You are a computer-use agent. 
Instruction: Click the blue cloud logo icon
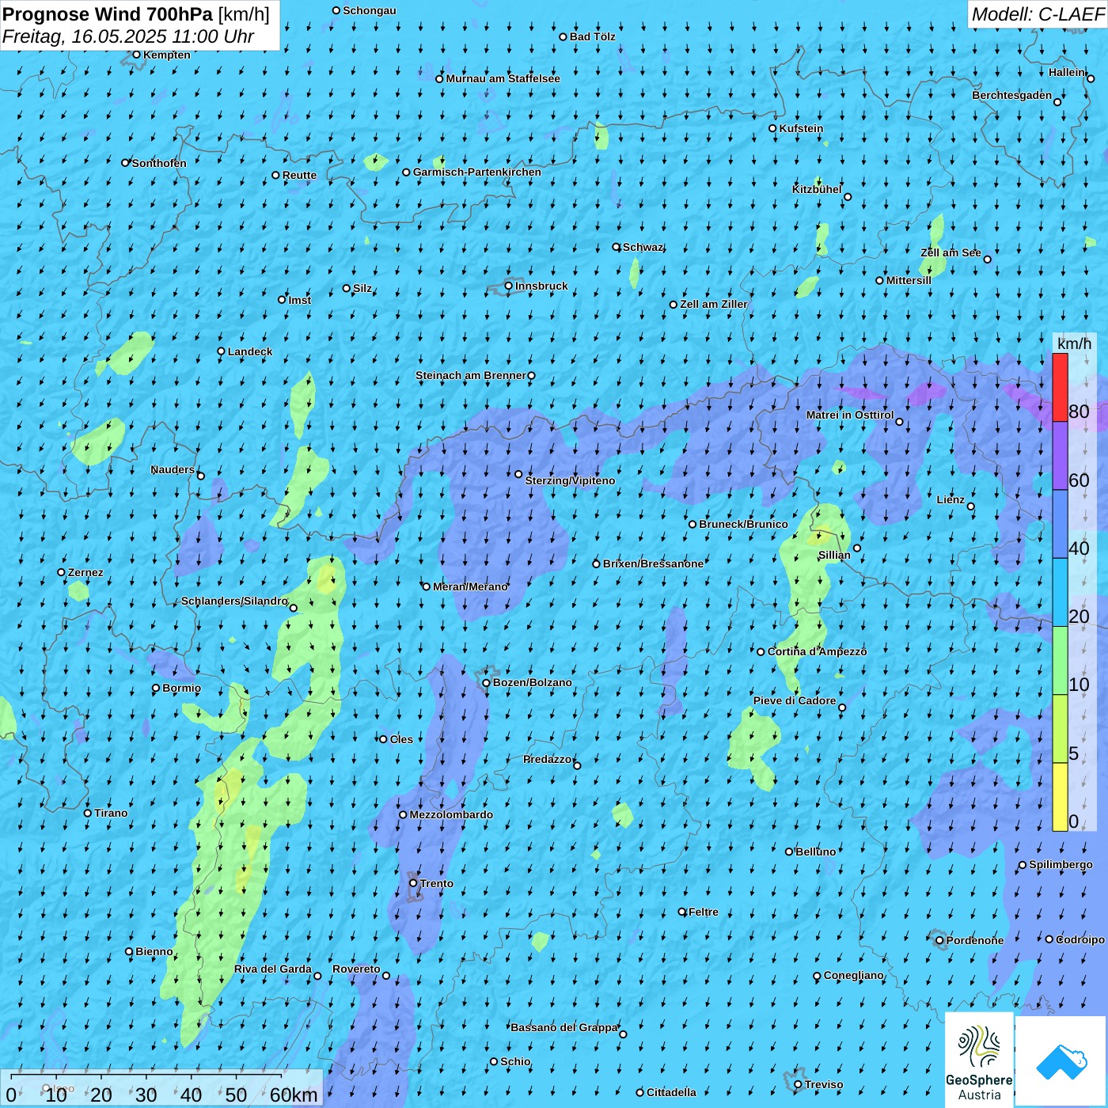[1061, 1062]
